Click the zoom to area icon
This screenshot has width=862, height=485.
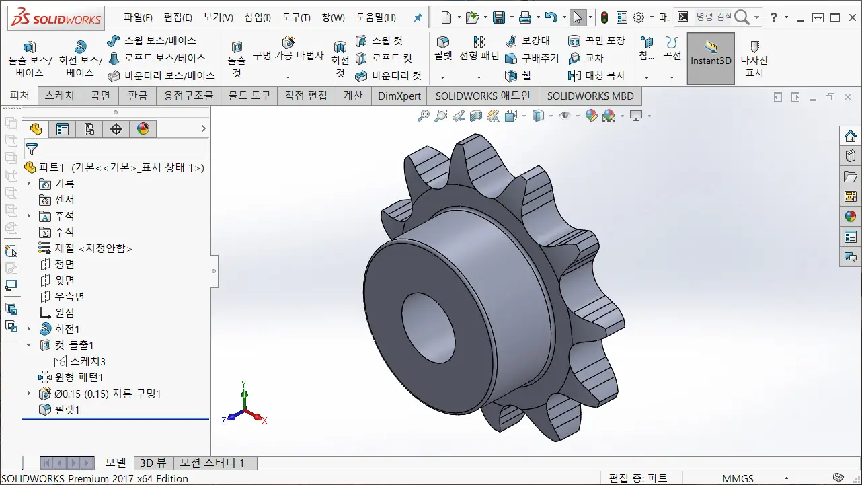click(x=440, y=116)
